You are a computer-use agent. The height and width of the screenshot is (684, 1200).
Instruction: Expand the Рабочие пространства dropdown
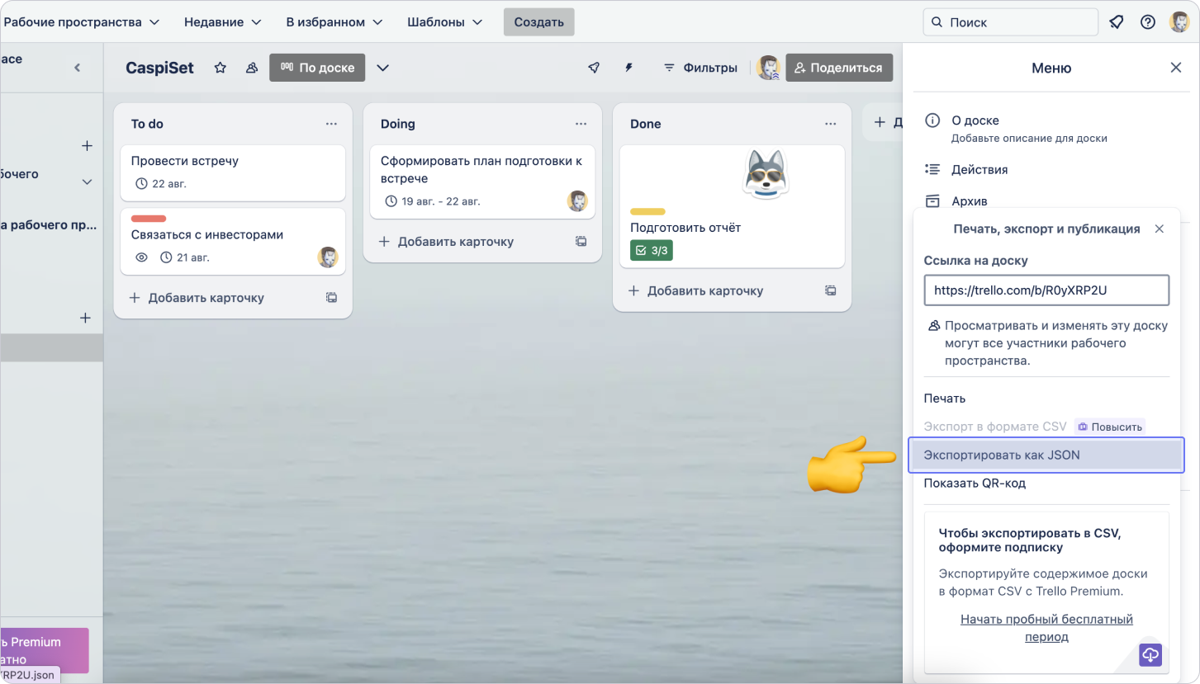click(81, 22)
